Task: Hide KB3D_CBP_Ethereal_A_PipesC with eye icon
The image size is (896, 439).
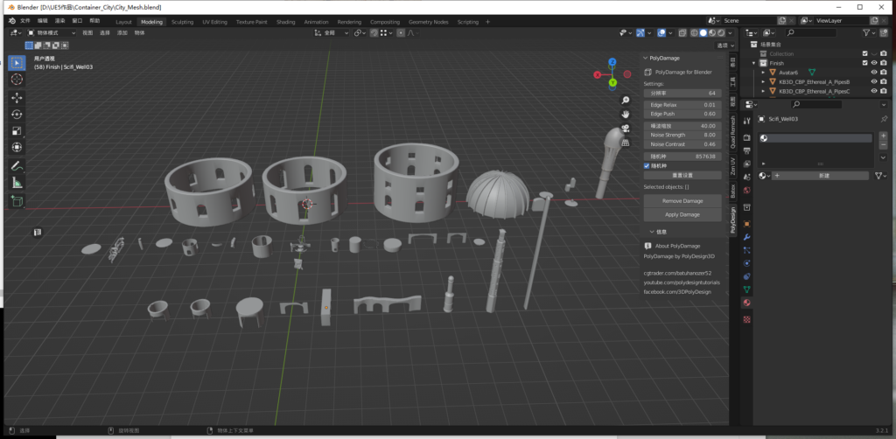Action: click(874, 91)
